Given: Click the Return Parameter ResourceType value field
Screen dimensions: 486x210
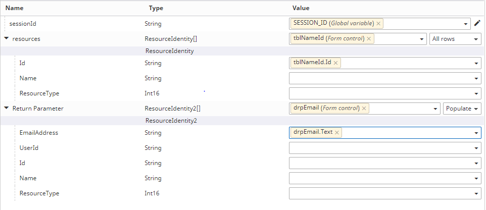Looking at the screenshot, I should (x=380, y=193).
